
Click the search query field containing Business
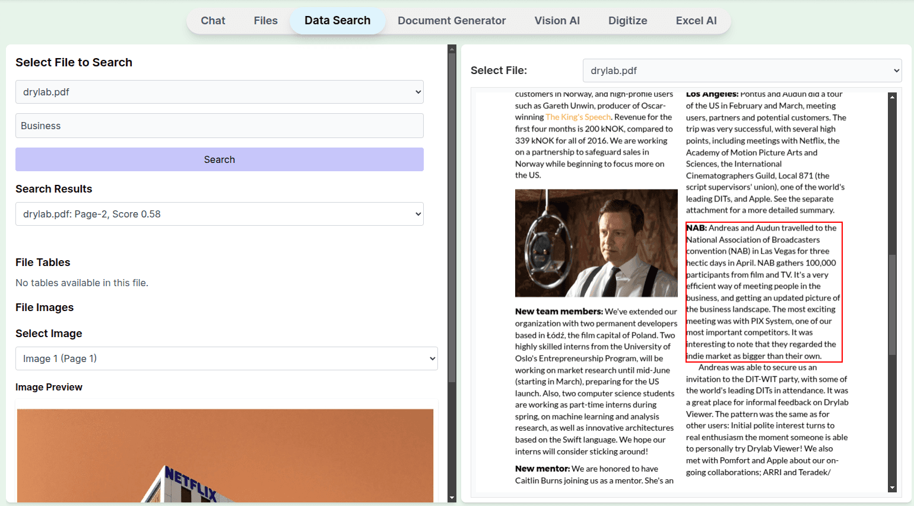pos(220,126)
